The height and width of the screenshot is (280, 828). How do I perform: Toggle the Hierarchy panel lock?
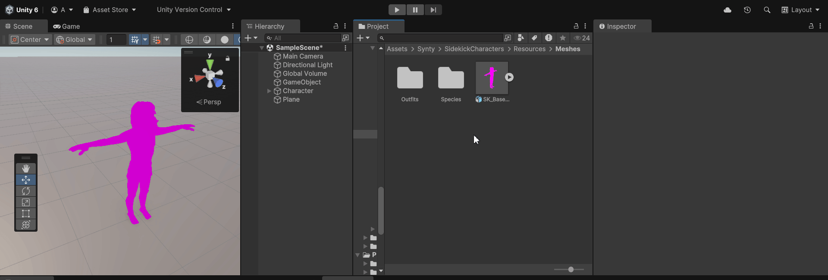336,26
